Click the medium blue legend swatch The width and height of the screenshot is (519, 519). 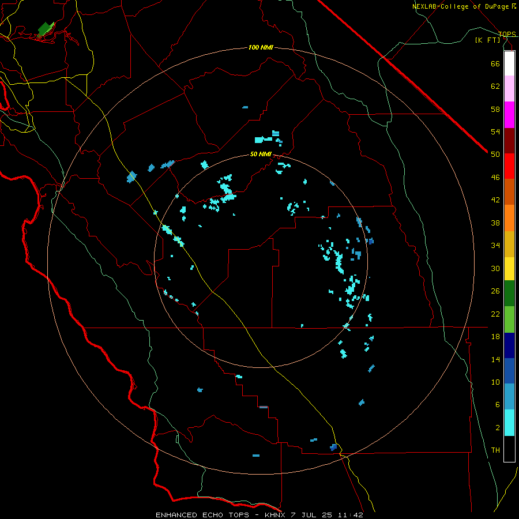point(509,371)
